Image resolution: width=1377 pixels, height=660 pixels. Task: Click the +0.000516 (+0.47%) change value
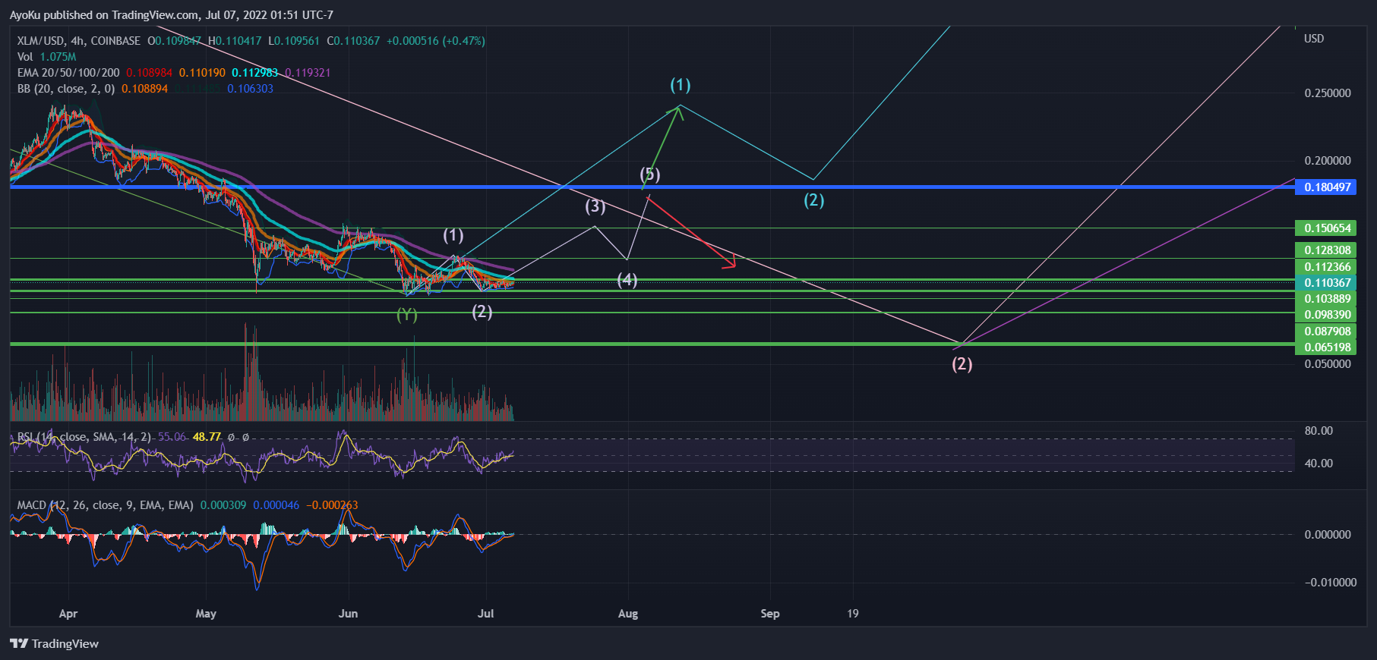tap(435, 41)
